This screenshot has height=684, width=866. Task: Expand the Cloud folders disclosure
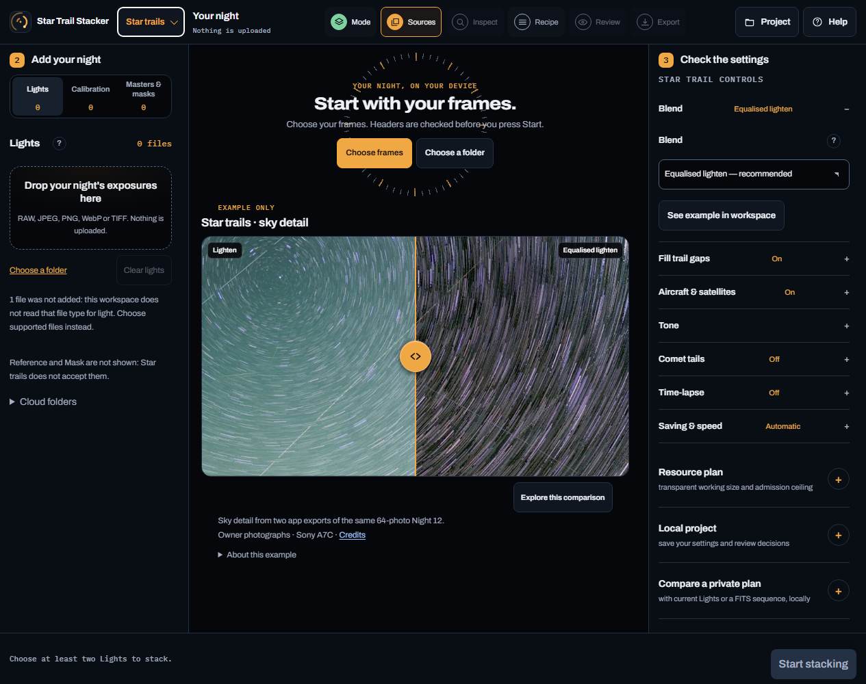(x=43, y=402)
